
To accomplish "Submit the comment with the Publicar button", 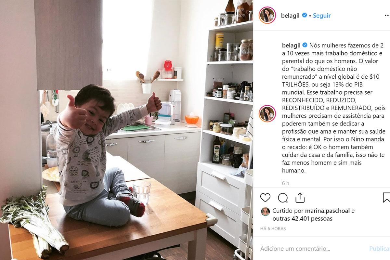I will tap(380, 249).
